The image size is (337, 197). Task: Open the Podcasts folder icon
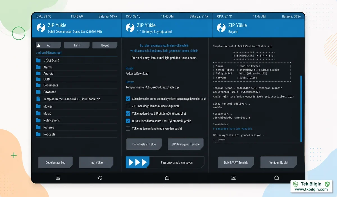click(38, 134)
